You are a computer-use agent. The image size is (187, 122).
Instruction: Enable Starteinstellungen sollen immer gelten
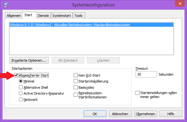coord(137,93)
